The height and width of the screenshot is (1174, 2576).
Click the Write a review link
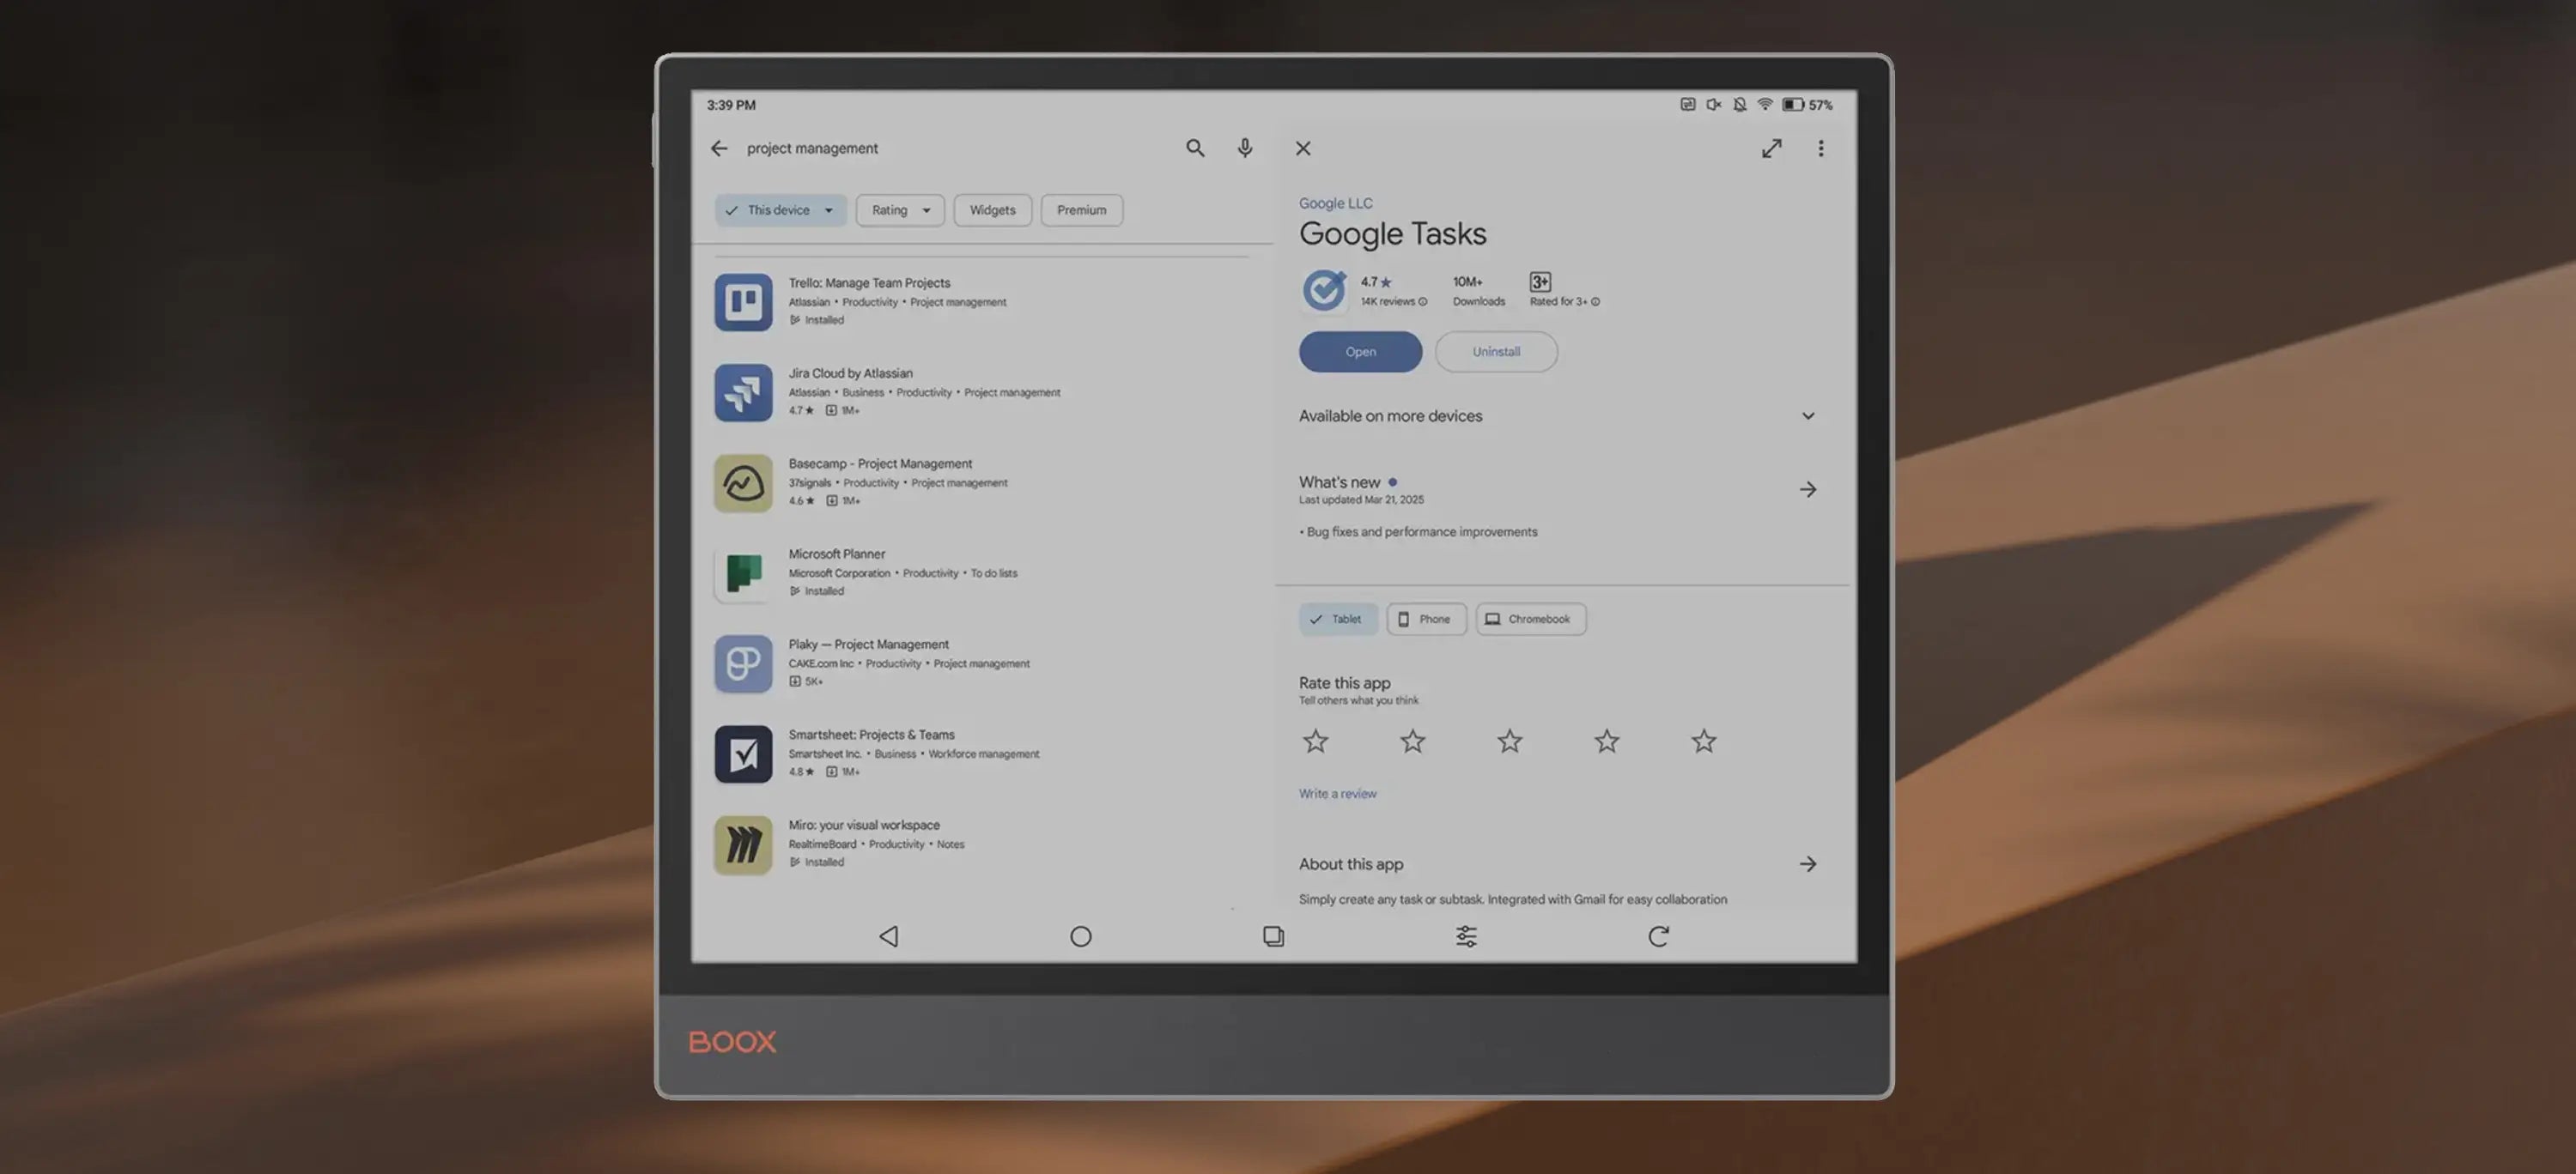[1337, 793]
